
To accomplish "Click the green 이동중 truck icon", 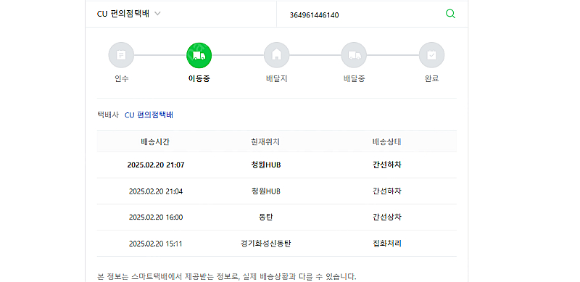I will tap(199, 56).
